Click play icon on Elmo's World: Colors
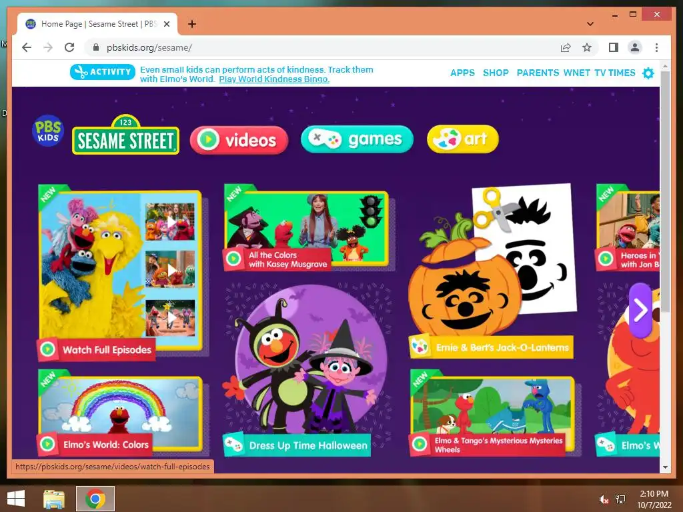 coord(47,443)
